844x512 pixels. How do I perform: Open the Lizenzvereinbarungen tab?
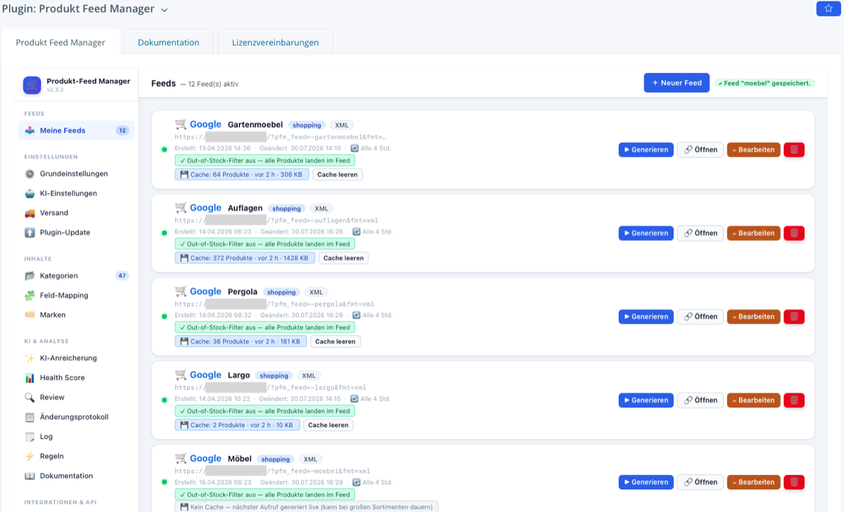pyautogui.click(x=276, y=42)
